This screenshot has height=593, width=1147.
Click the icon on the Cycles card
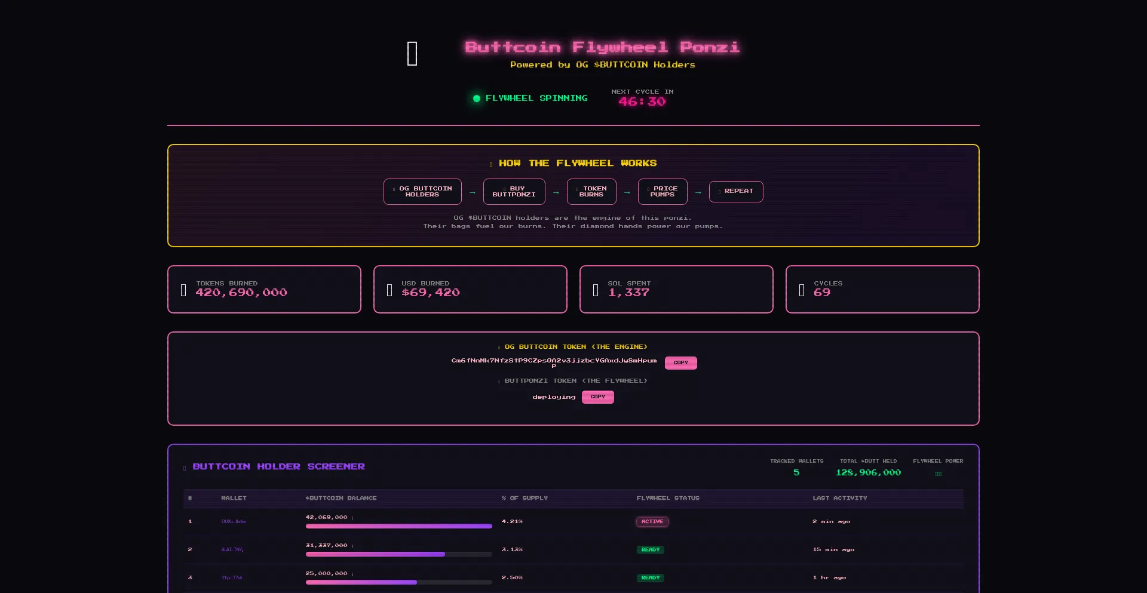point(802,290)
